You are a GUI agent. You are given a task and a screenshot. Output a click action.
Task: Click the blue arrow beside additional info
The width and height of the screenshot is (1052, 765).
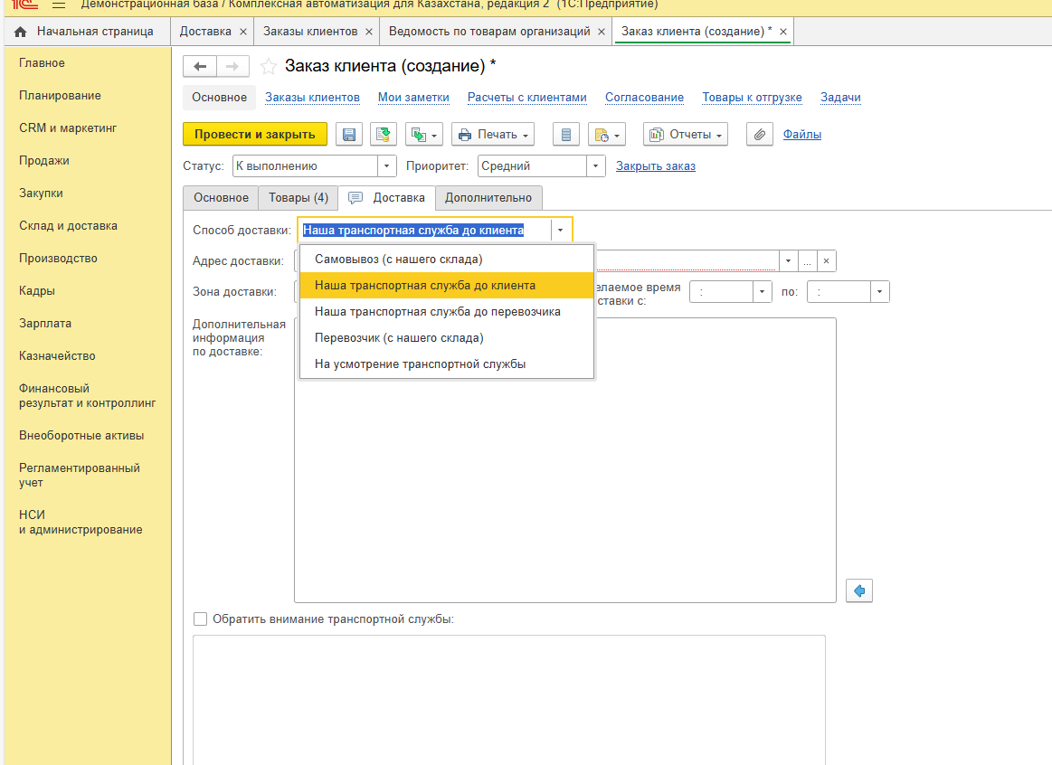pyautogui.click(x=859, y=591)
